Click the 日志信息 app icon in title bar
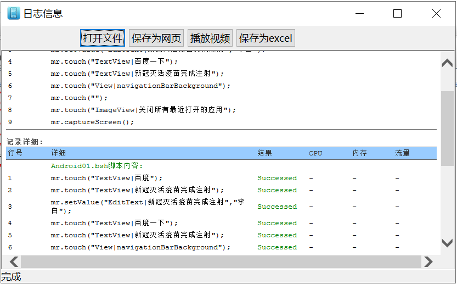The width and height of the screenshot is (457, 284). tap(13, 13)
